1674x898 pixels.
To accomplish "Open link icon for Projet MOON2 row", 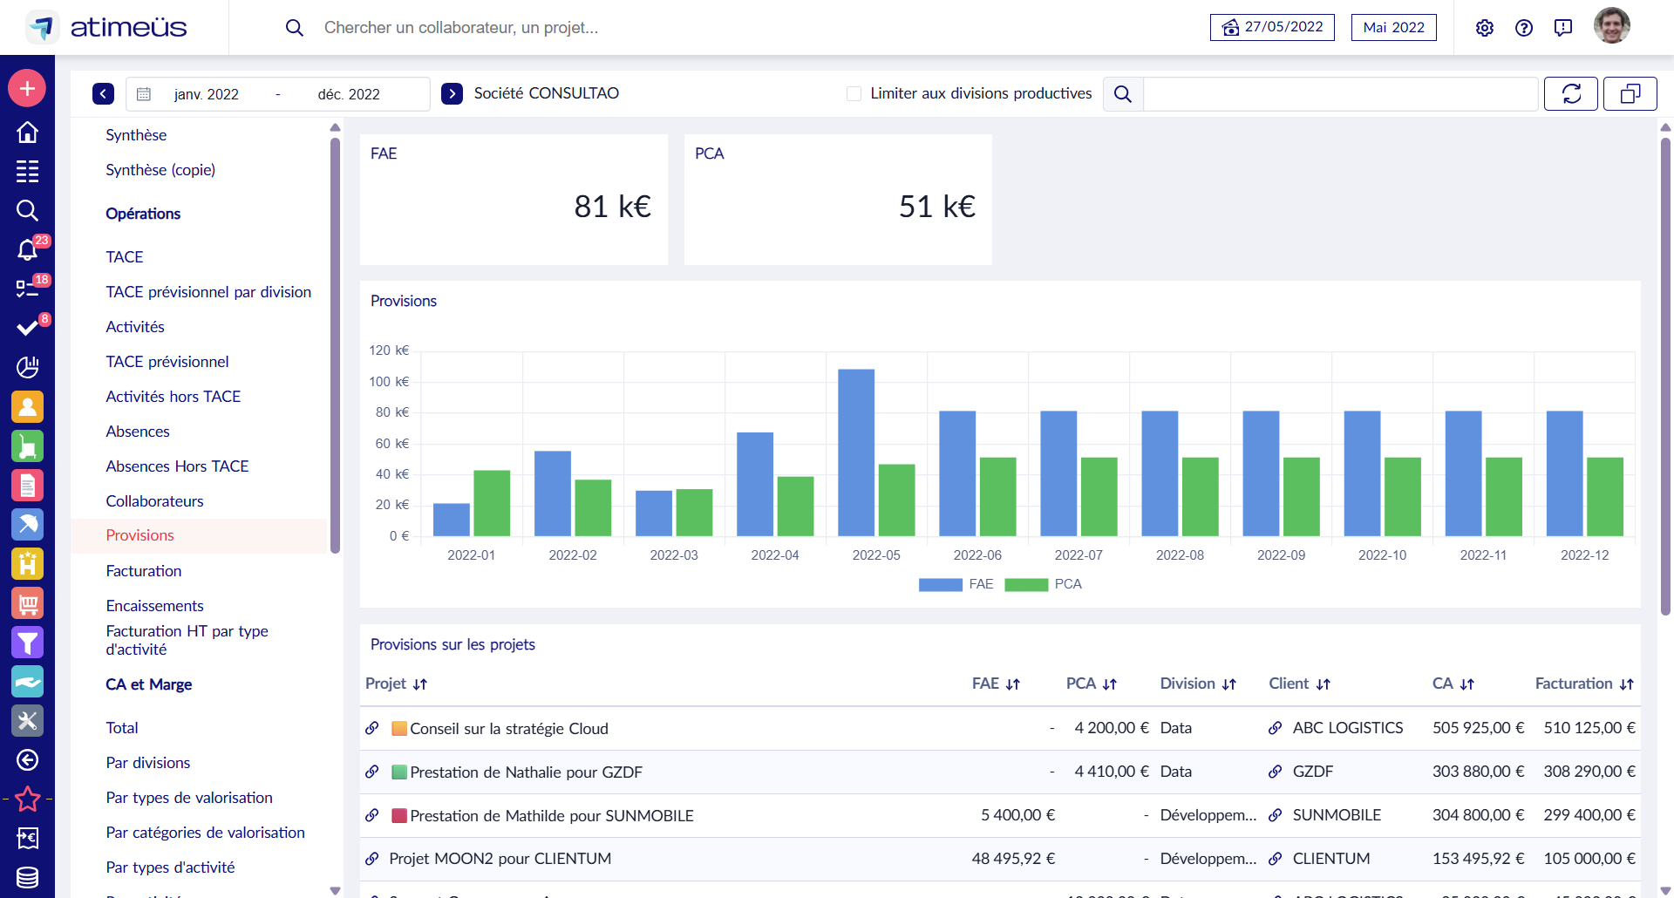I will pyautogui.click(x=372, y=859).
